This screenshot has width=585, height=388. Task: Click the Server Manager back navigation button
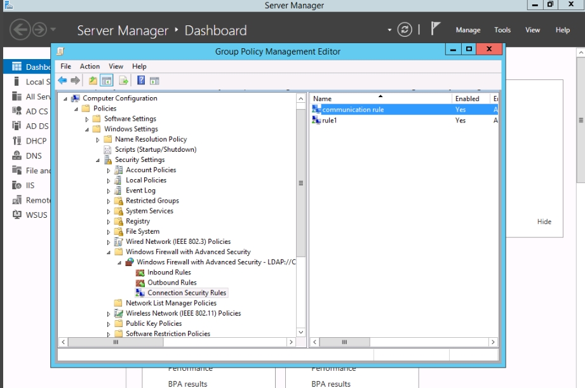click(x=20, y=29)
